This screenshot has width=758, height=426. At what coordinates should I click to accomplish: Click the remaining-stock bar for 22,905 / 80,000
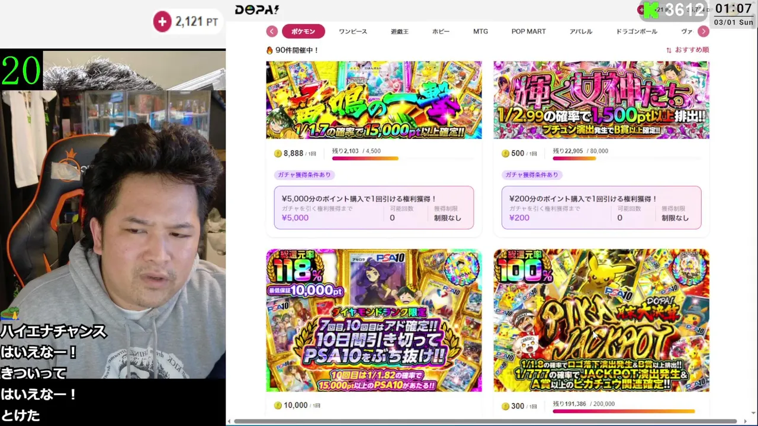(627, 159)
